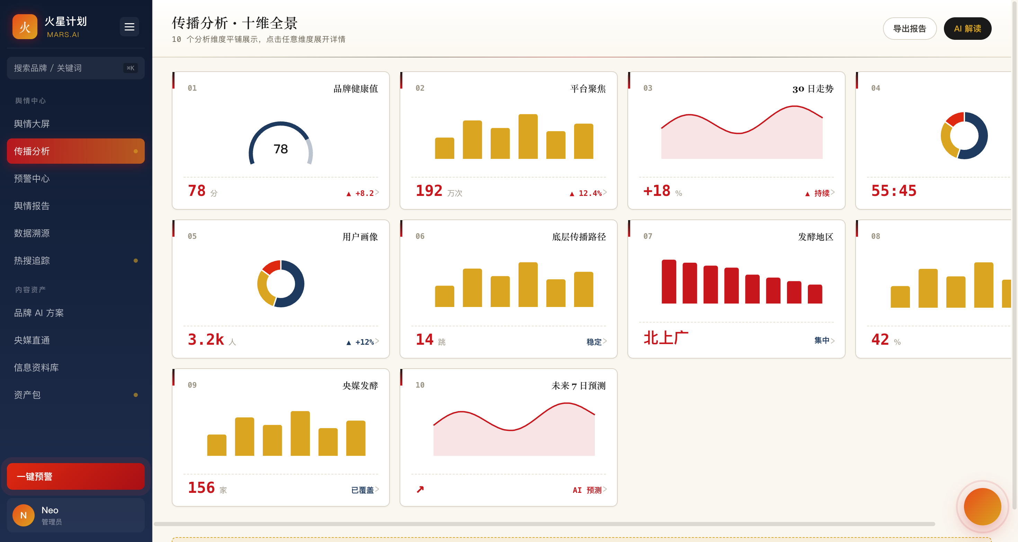1018x542 pixels.
Task: Expand 用户画像 via +12% chevron
Action: pyautogui.click(x=377, y=341)
